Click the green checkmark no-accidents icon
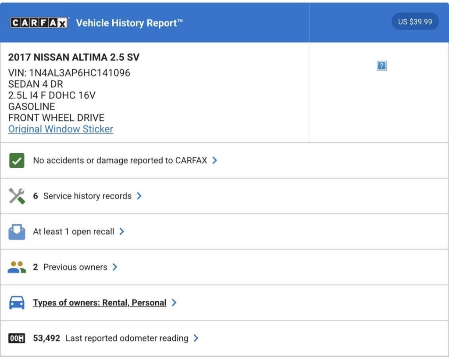 17,161
